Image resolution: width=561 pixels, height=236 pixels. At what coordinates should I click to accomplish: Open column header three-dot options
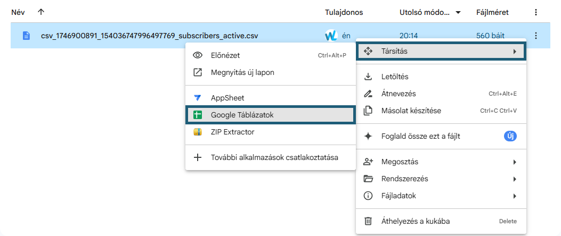(x=535, y=13)
